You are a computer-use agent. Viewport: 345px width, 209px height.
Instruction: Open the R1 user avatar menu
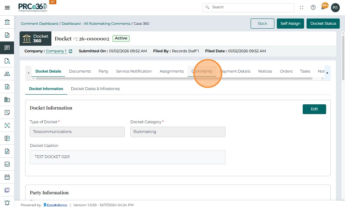click(x=335, y=8)
